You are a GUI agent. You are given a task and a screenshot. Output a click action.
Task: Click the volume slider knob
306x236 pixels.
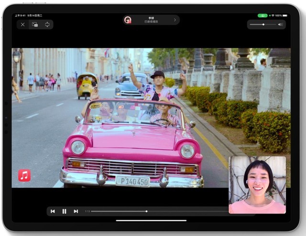point(263,24)
